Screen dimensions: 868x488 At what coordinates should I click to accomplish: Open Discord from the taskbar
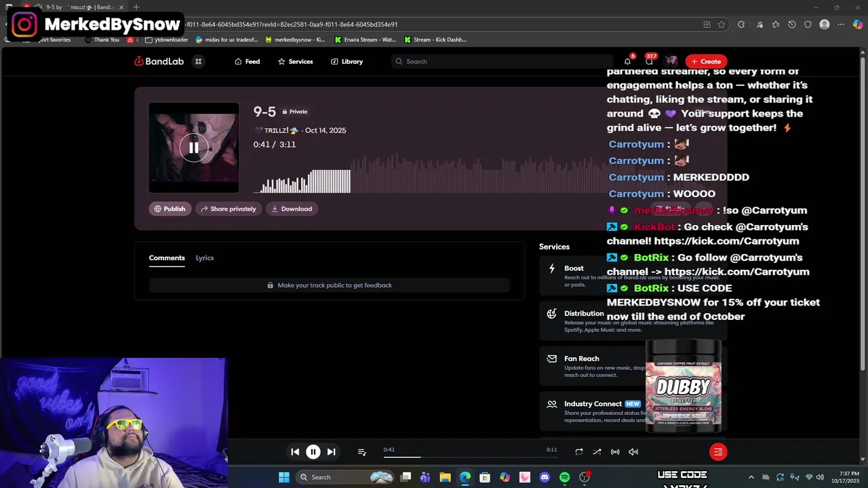pyautogui.click(x=545, y=477)
